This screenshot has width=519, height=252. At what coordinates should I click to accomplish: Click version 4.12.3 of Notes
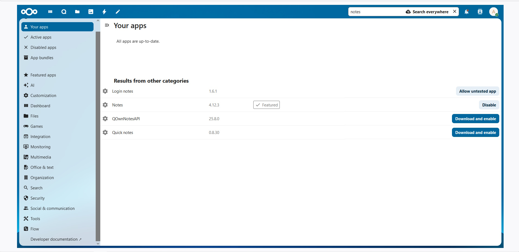214,105
